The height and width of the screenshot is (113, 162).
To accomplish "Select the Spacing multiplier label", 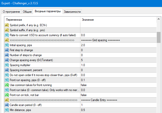I will (20, 65).
